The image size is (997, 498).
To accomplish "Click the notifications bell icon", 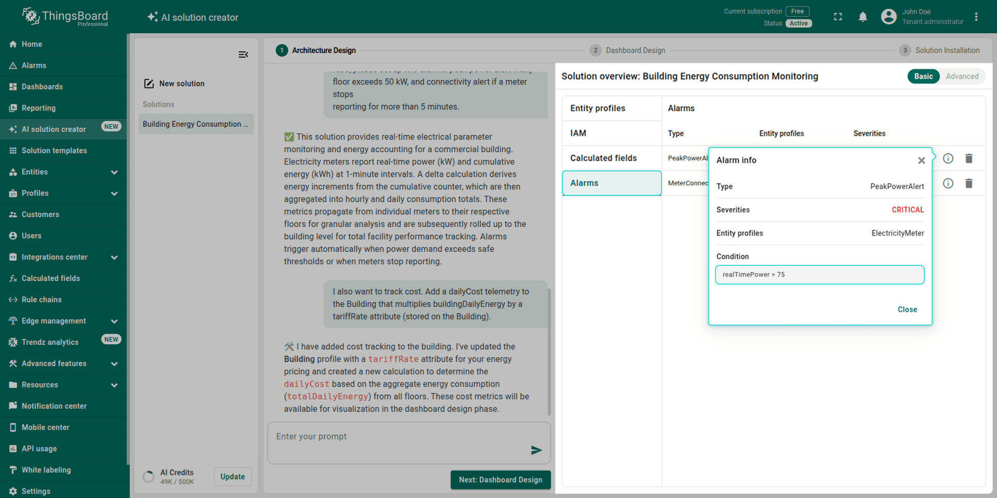I will pos(863,17).
